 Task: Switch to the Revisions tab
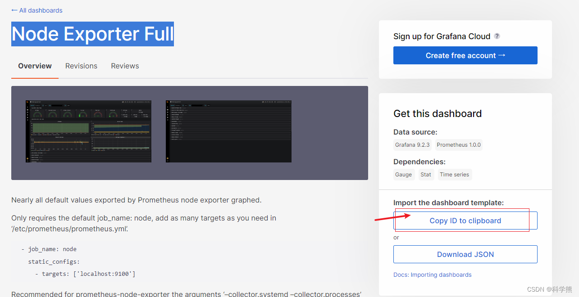(81, 66)
